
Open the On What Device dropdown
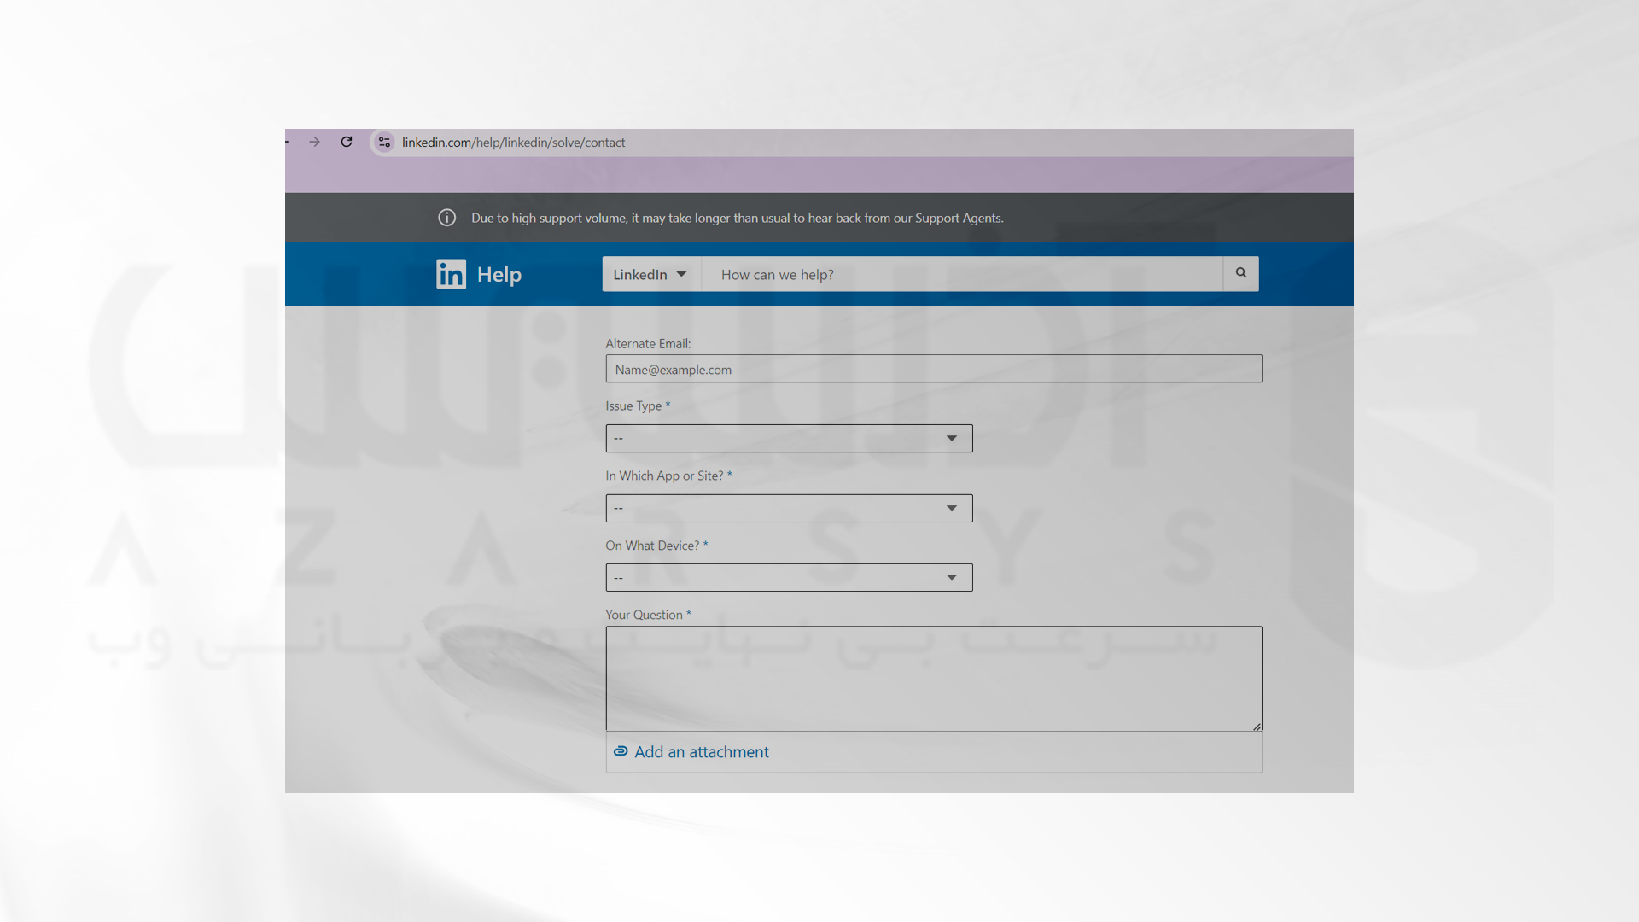789,577
